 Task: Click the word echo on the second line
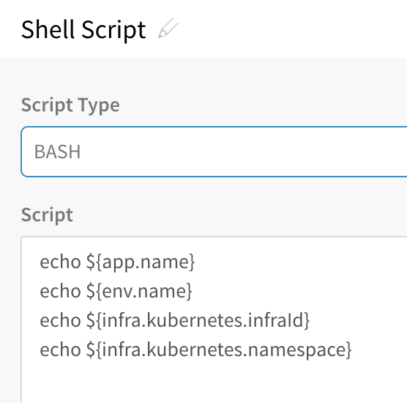click(x=60, y=291)
